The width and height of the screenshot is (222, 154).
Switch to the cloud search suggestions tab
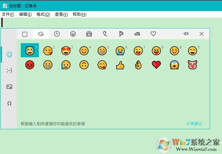(x=41, y=34)
